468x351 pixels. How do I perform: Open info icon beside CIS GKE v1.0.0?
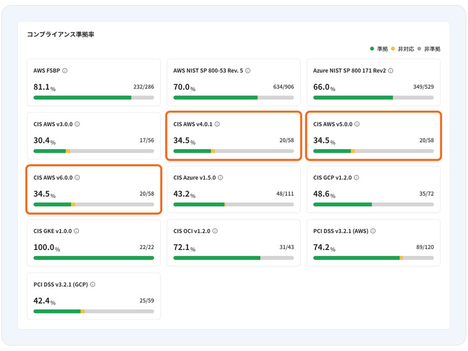click(x=76, y=231)
